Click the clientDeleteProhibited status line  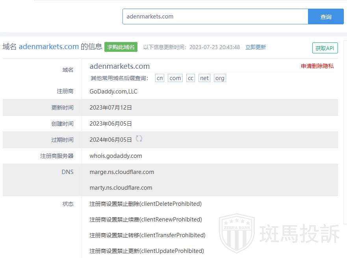pos(145,204)
